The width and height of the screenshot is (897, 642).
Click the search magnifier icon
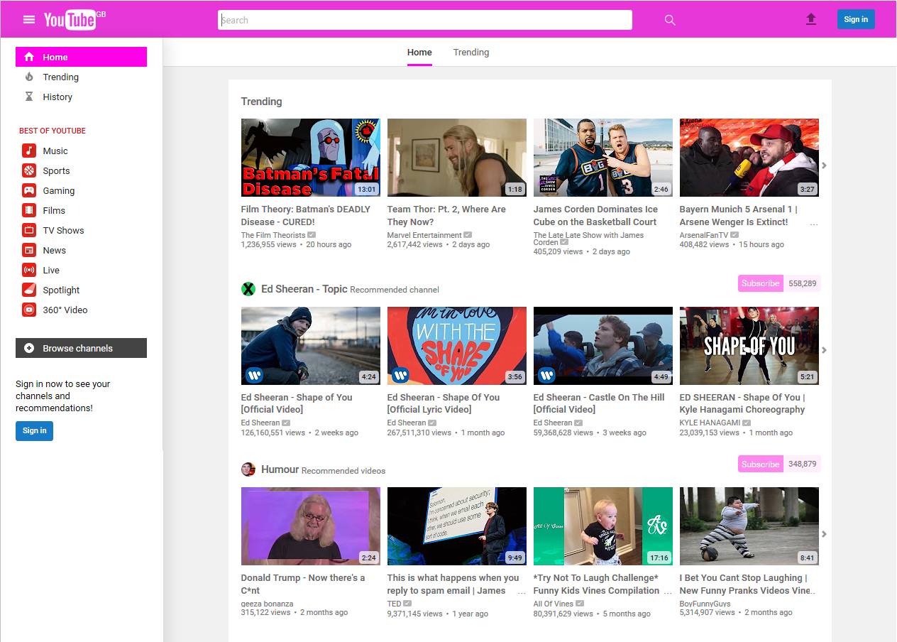point(670,20)
